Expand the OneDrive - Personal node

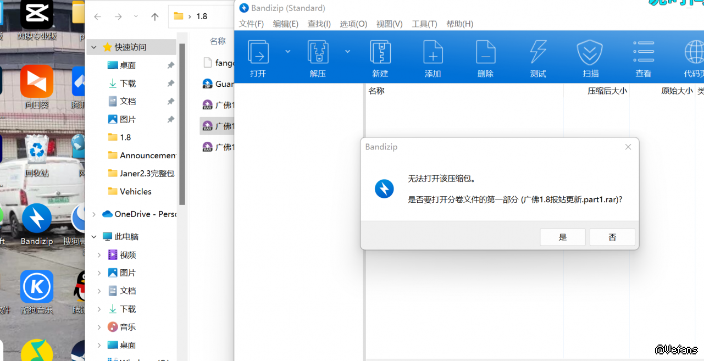(94, 214)
